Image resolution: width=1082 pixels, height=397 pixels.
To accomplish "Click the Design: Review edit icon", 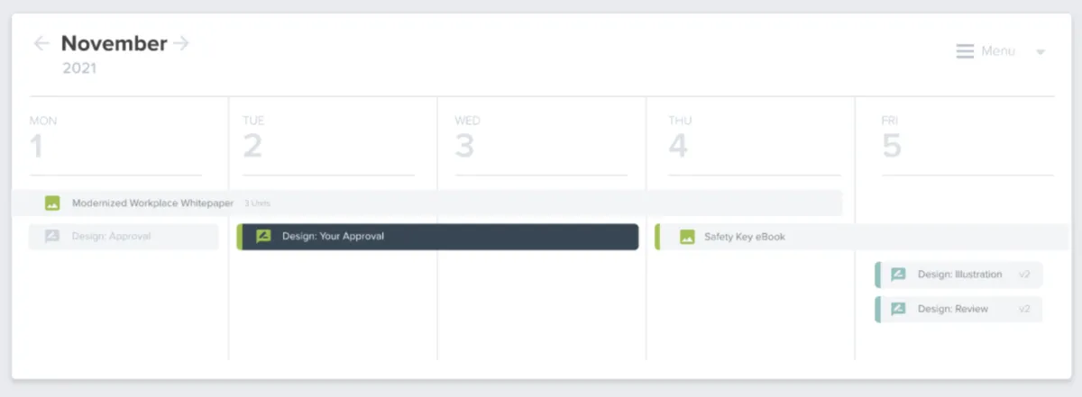I will (898, 309).
